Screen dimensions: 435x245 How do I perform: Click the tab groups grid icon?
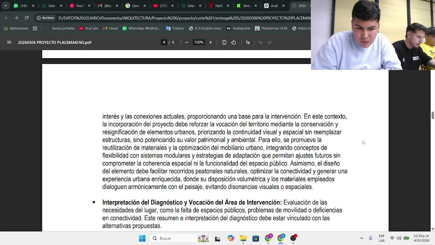(x=35, y=28)
